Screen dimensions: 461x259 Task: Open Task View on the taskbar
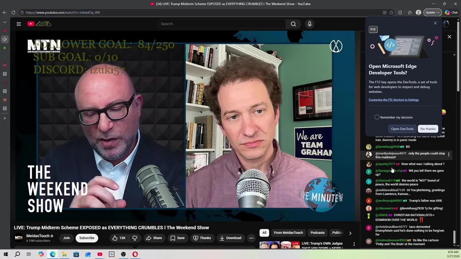point(29,254)
